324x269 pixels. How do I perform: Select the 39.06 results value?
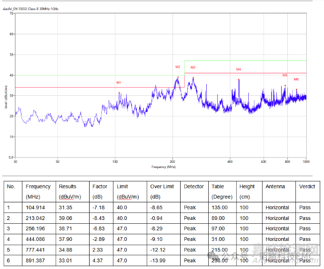(65, 218)
